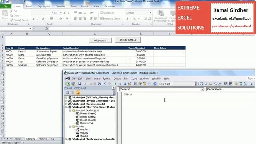This screenshot has height=144, width=256.
Task: Open the font size dropdown in ribbon
Action: 61,13
